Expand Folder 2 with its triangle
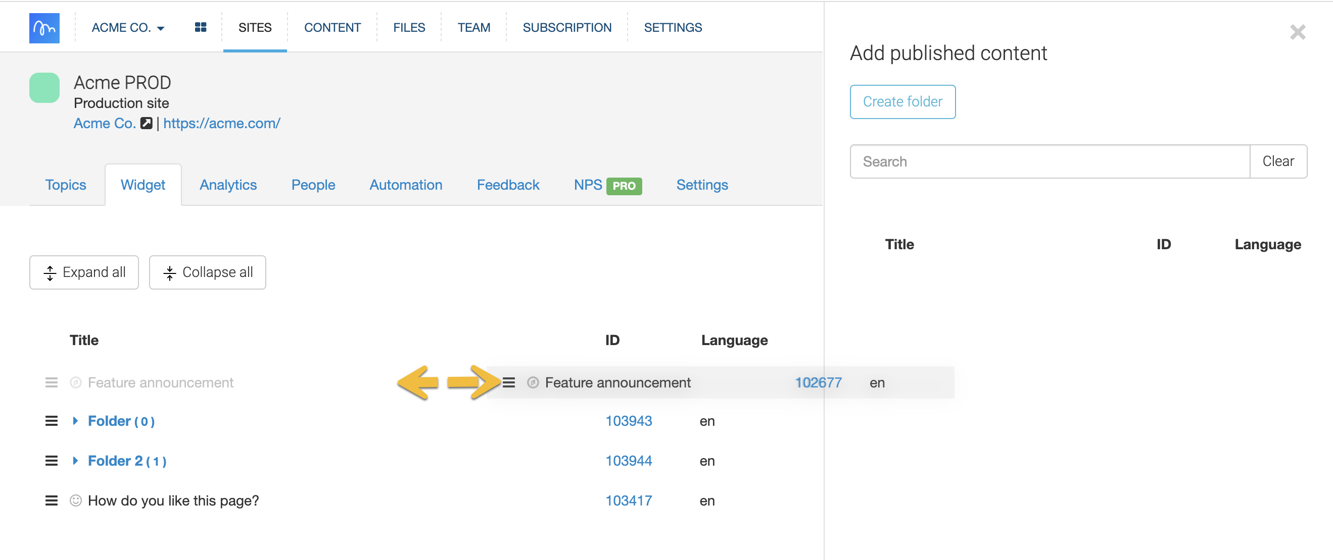1333x560 pixels. [76, 461]
